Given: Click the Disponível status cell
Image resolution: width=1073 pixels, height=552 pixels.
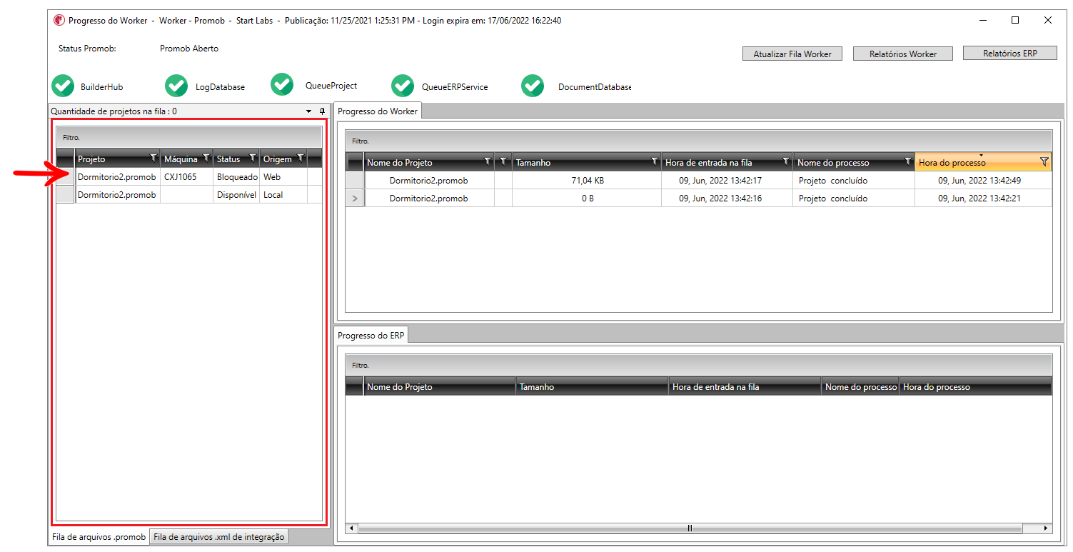Looking at the screenshot, I should click(236, 194).
